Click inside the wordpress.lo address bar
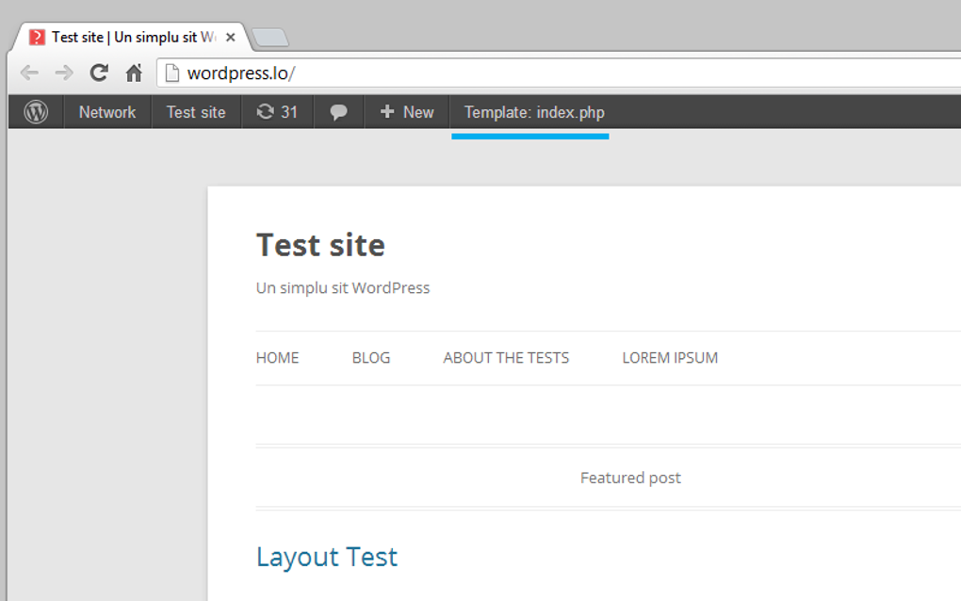The width and height of the screenshot is (961, 601). (283, 73)
